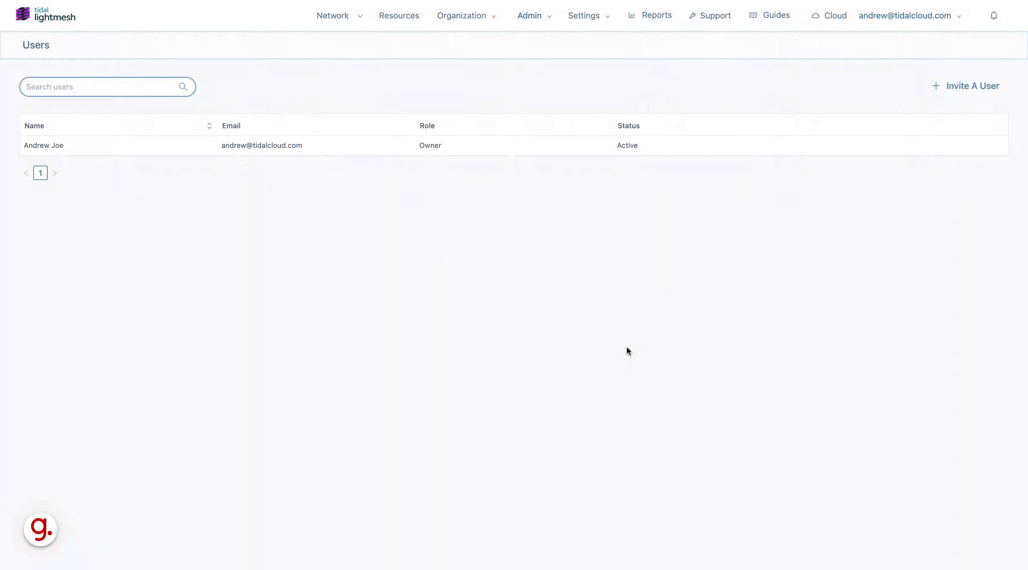Select the Reports chart icon
1028x570 pixels.
tap(632, 15)
